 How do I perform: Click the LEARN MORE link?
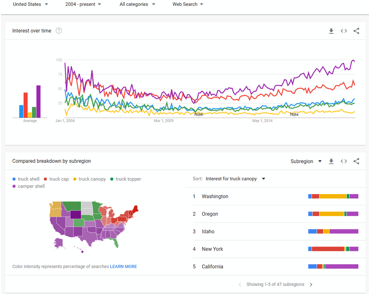pyautogui.click(x=123, y=267)
